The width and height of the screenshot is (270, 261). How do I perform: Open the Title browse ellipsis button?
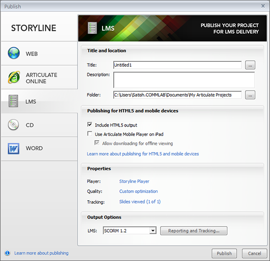(250, 65)
